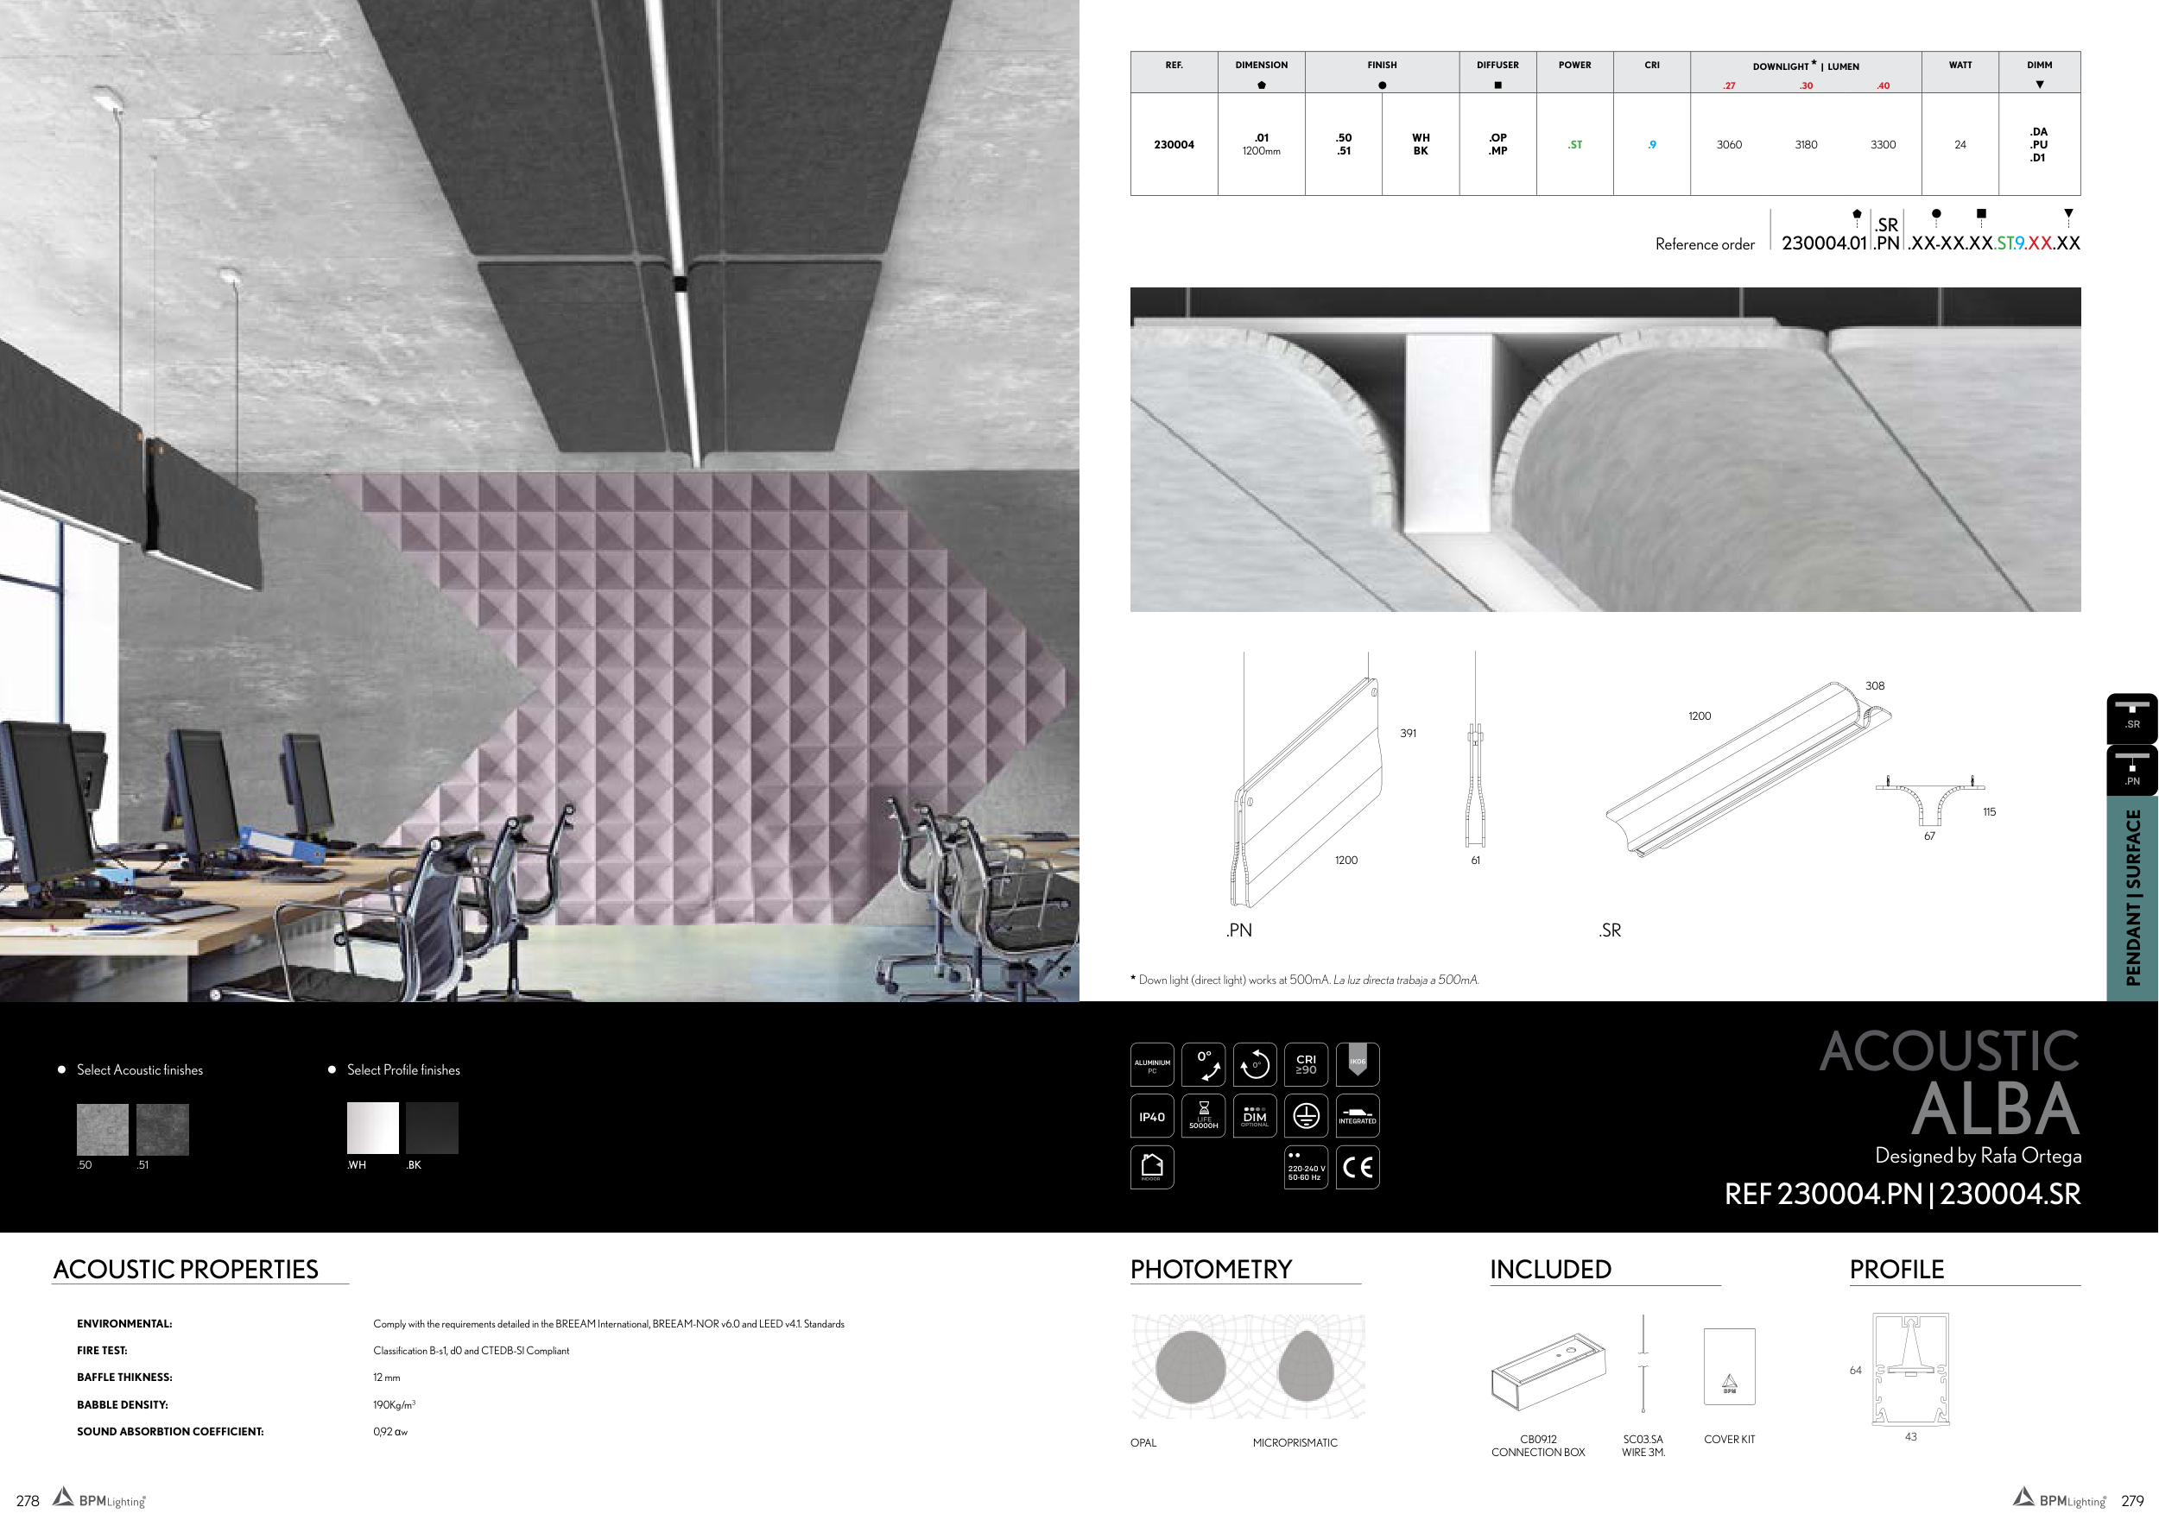Choose the .BK black profile finish swatch

point(433,1127)
